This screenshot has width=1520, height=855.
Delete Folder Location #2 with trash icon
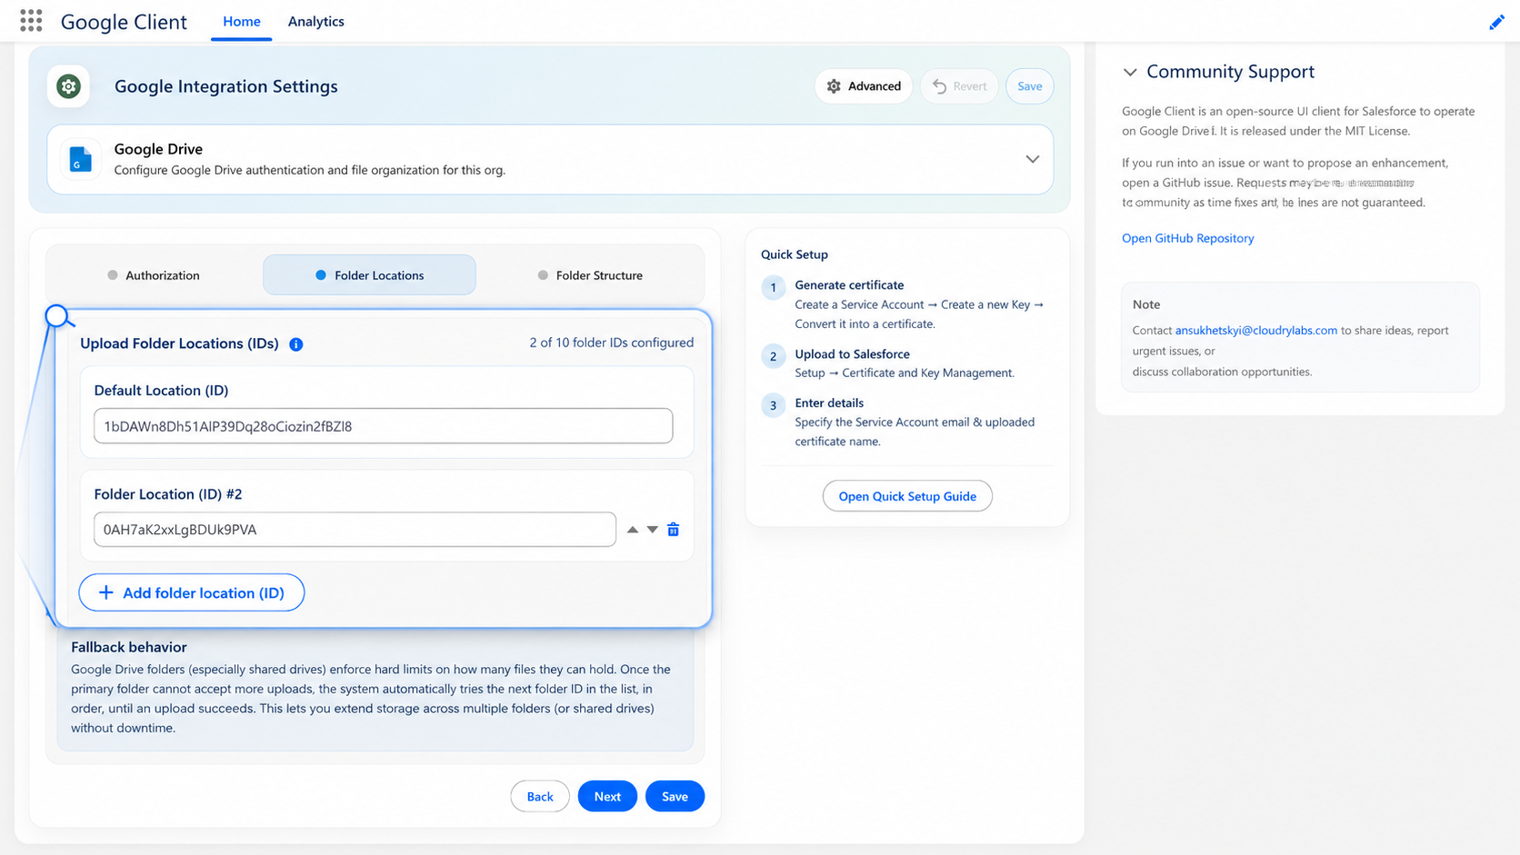click(x=674, y=530)
